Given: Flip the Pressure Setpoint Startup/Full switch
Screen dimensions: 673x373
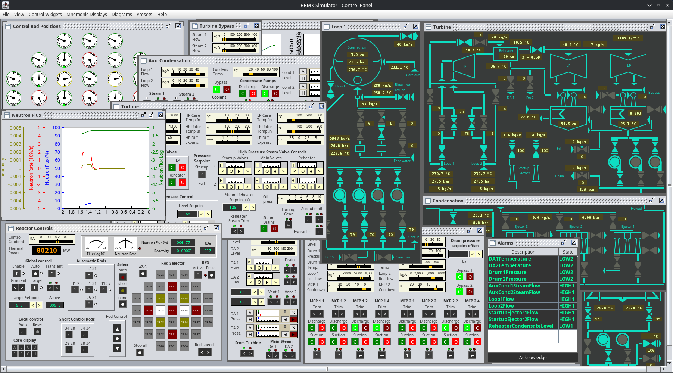Looking at the screenshot, I should (202, 175).
